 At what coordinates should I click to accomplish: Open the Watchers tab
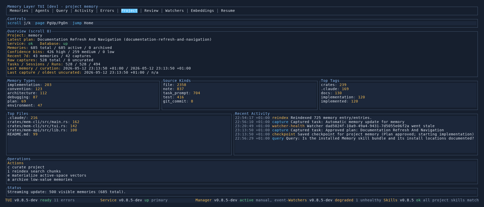click(175, 11)
